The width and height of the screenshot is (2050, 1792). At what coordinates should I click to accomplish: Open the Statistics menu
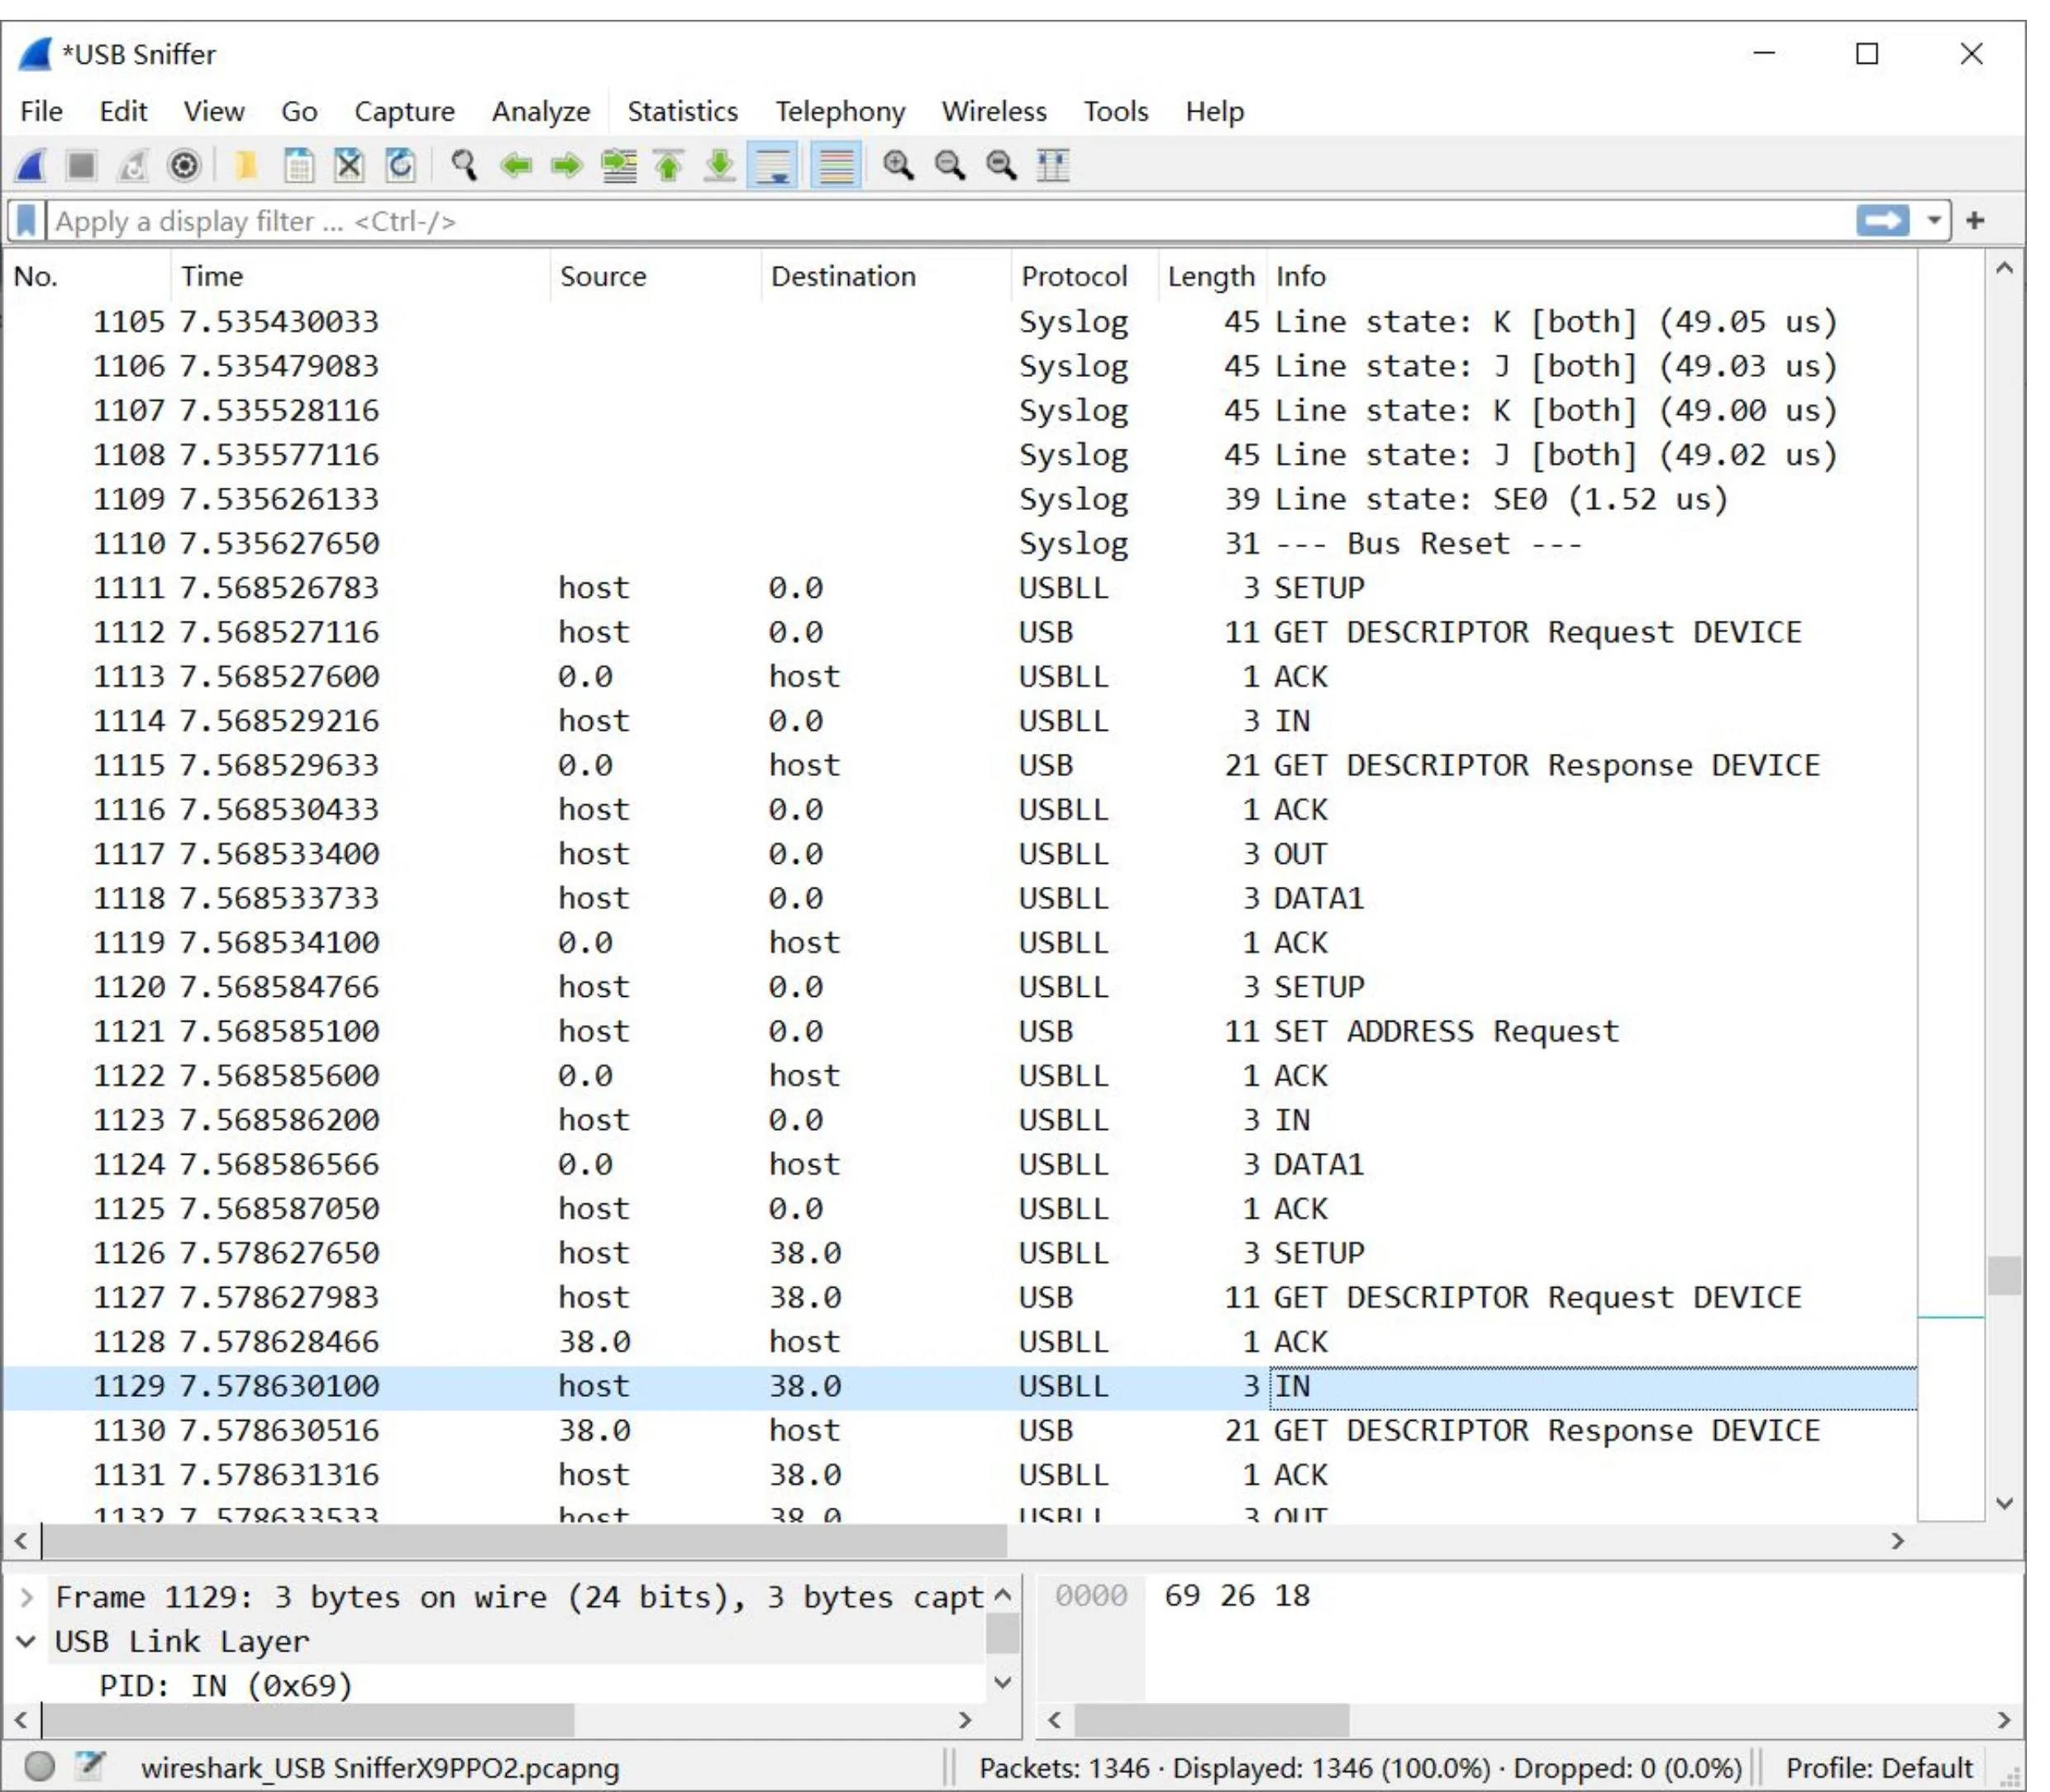pos(683,111)
